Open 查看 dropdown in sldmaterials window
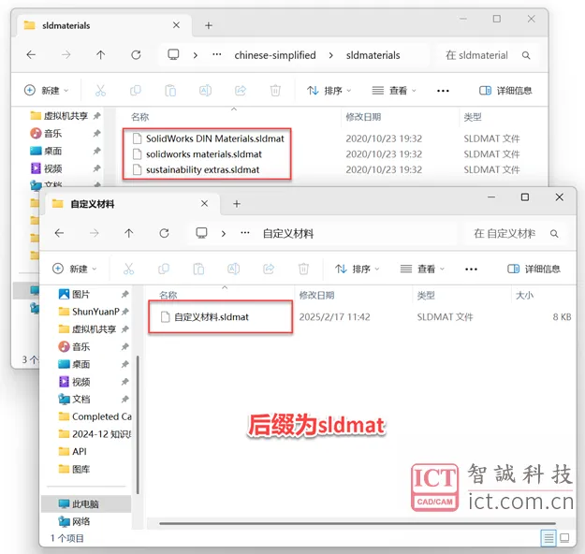 coord(394,90)
